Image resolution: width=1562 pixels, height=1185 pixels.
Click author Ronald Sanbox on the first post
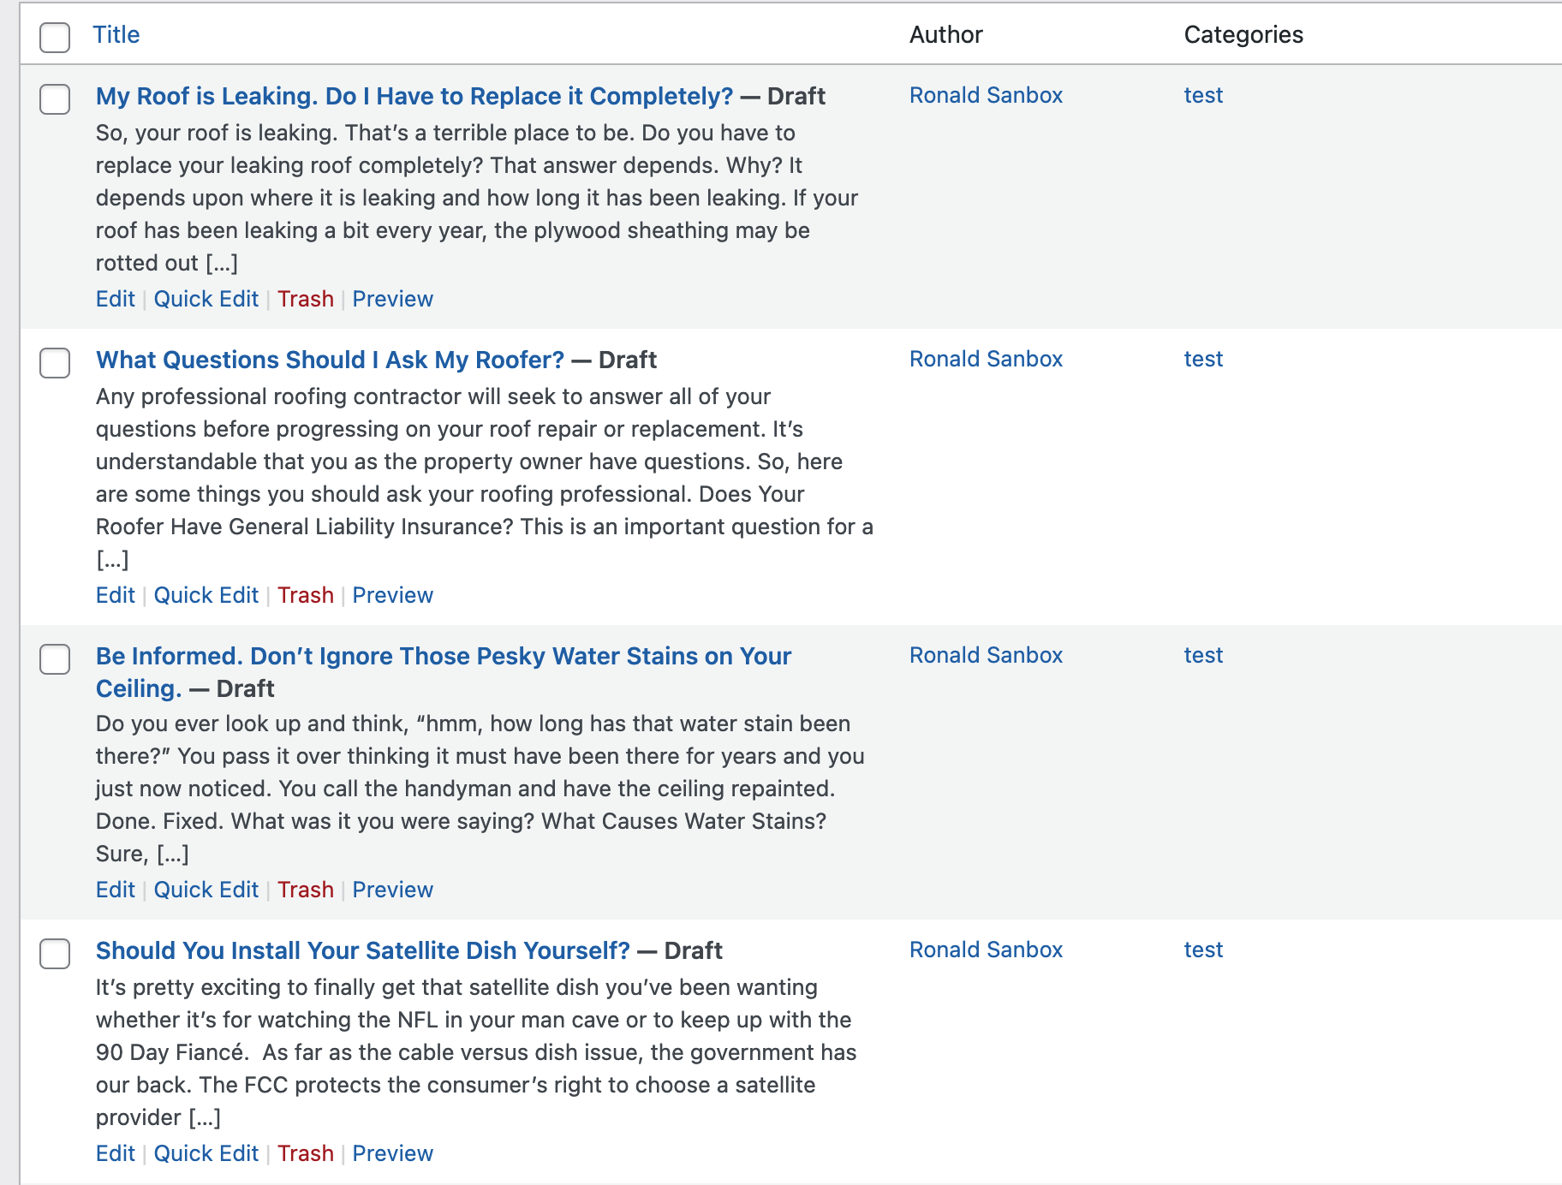pyautogui.click(x=985, y=95)
